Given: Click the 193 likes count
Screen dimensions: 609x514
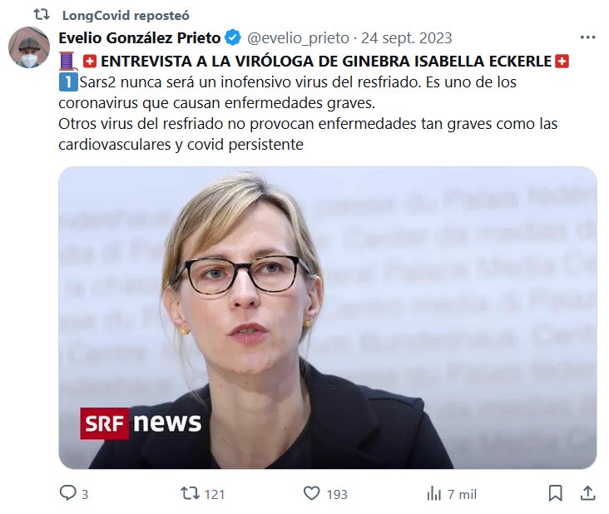Looking at the screenshot, I should pyautogui.click(x=337, y=494).
